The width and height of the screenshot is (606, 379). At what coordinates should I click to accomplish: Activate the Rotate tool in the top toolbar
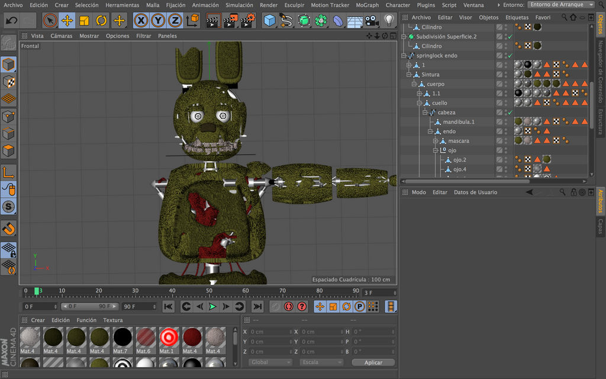tap(101, 20)
